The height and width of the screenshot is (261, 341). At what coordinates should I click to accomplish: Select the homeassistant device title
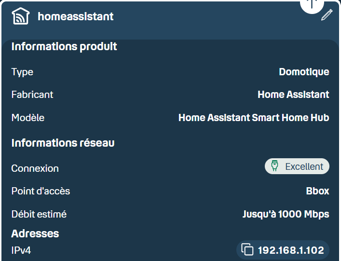point(76,16)
